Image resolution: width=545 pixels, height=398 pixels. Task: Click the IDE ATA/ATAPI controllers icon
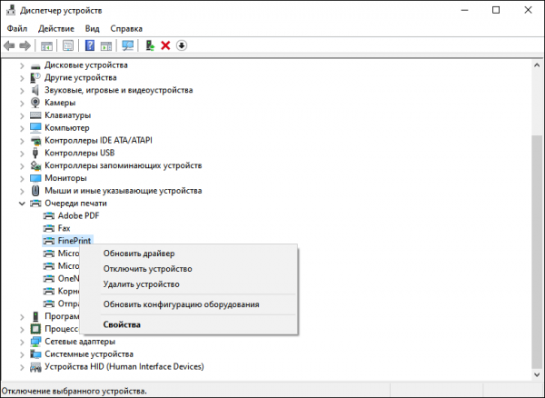pyautogui.click(x=35, y=141)
